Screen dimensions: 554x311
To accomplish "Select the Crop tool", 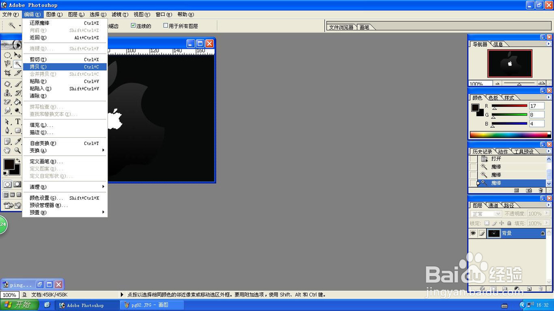I will [7, 72].
